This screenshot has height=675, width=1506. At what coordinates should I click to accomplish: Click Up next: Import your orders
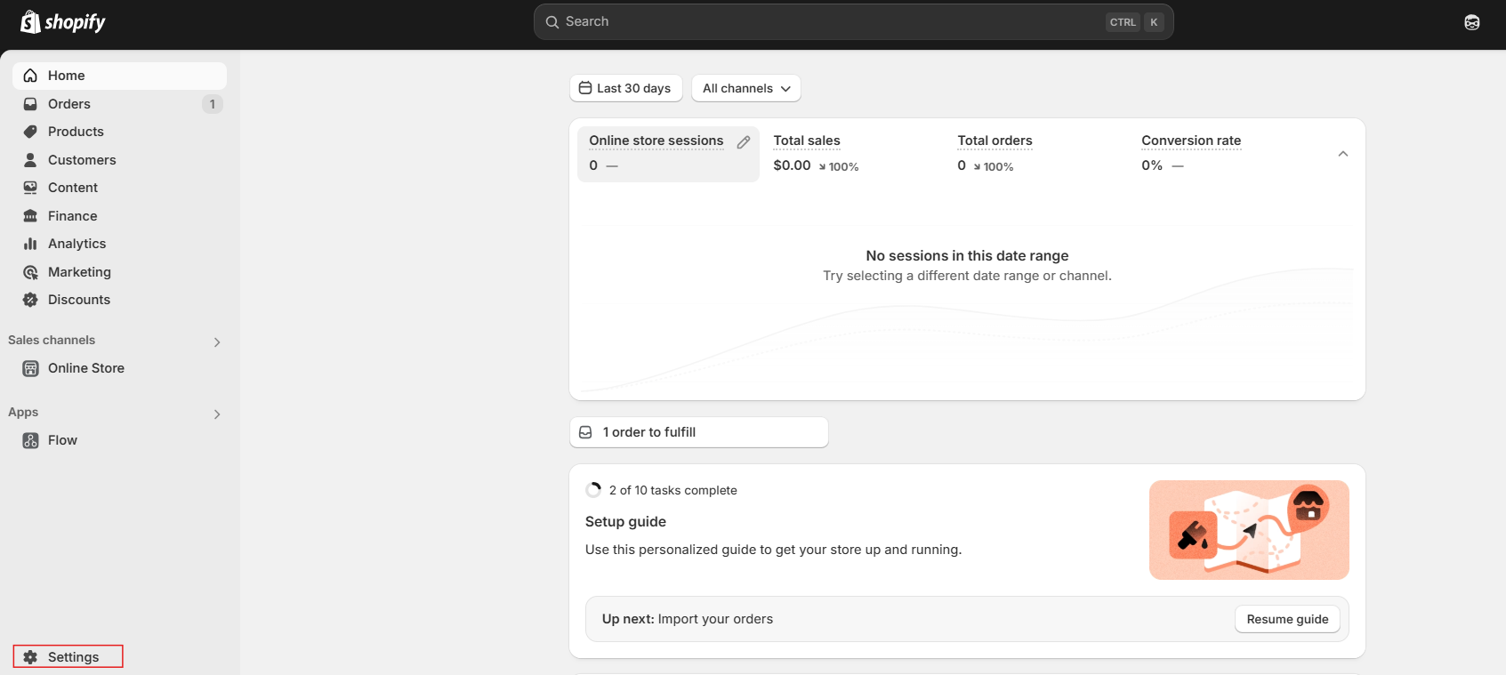pyautogui.click(x=688, y=619)
